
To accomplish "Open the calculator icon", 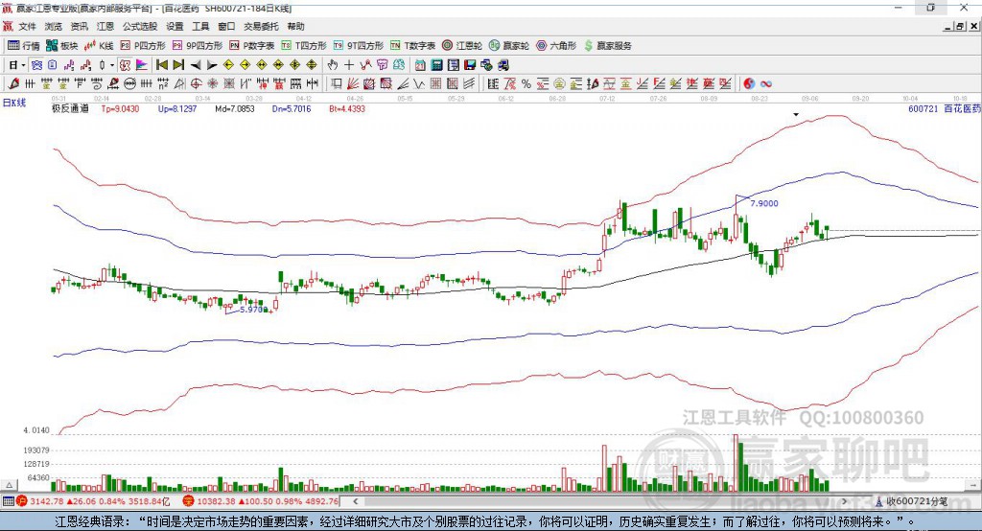I will [x=436, y=65].
